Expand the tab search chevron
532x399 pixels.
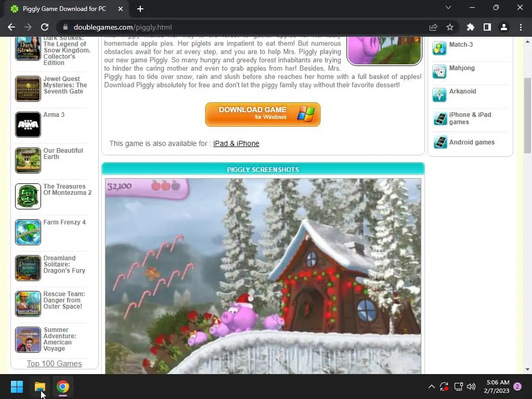coord(448,7)
